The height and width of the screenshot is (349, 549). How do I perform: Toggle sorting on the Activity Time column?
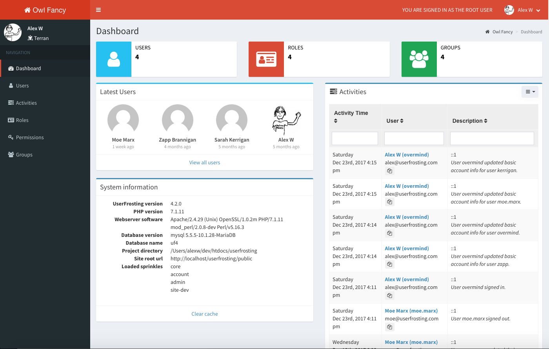(336, 121)
